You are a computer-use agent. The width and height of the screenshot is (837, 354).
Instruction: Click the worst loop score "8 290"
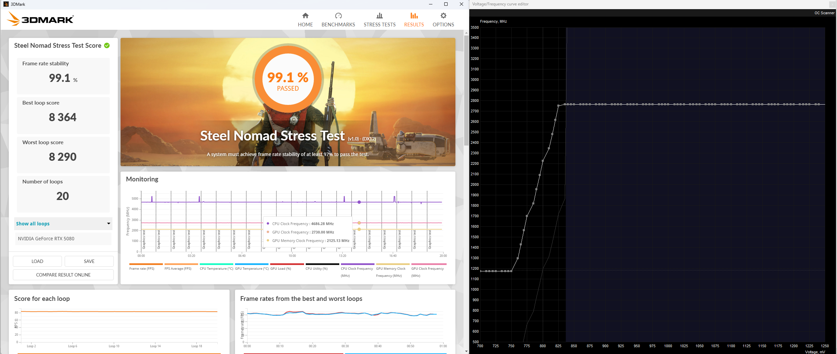63,157
